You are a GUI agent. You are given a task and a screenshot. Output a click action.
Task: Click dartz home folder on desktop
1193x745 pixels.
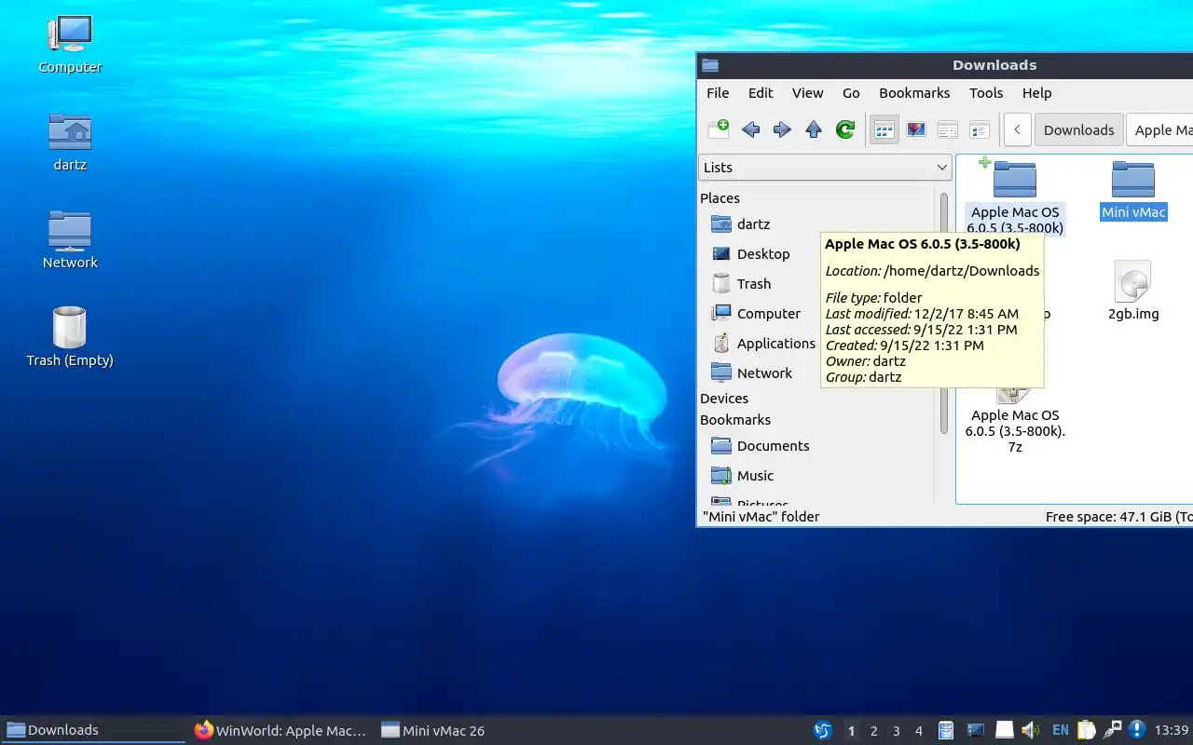70,142
